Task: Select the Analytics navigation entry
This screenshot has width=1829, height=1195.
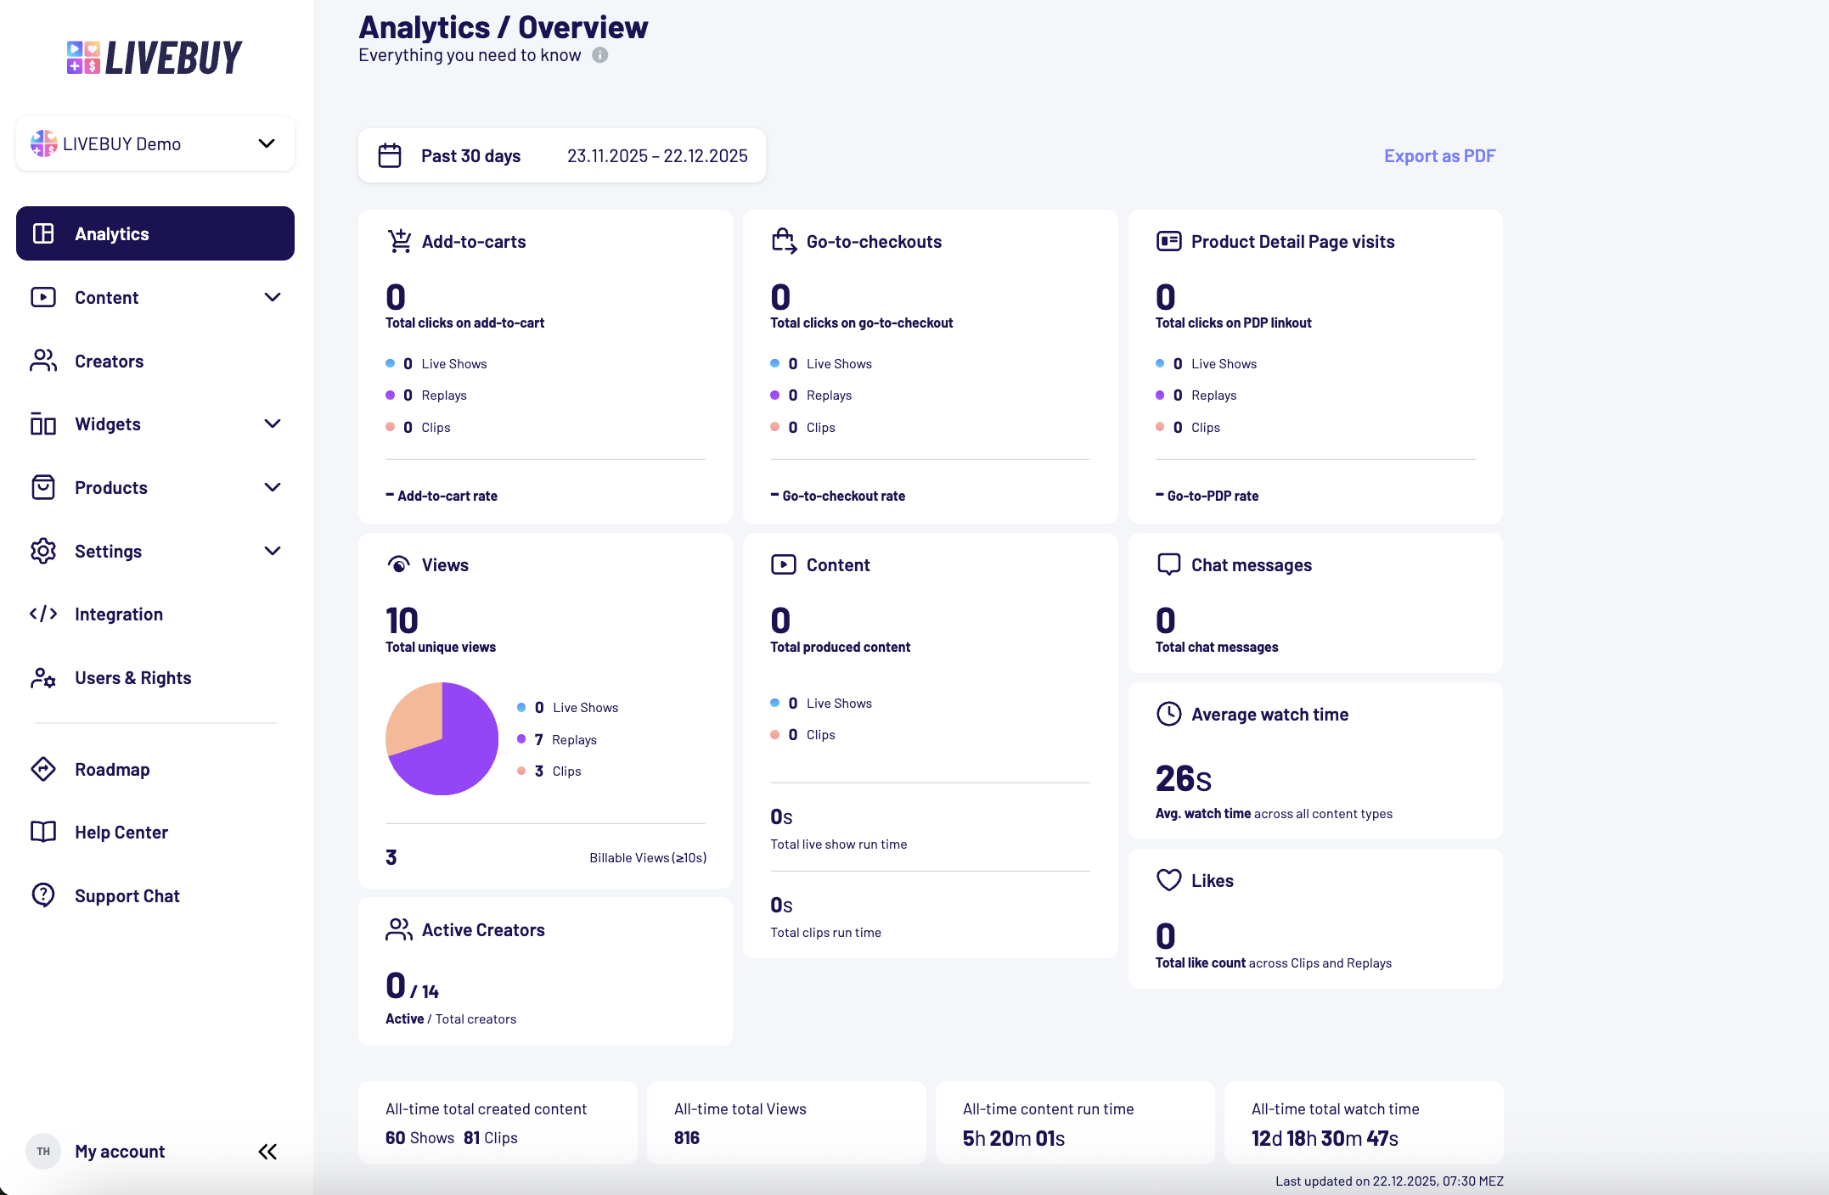Action: (x=111, y=233)
